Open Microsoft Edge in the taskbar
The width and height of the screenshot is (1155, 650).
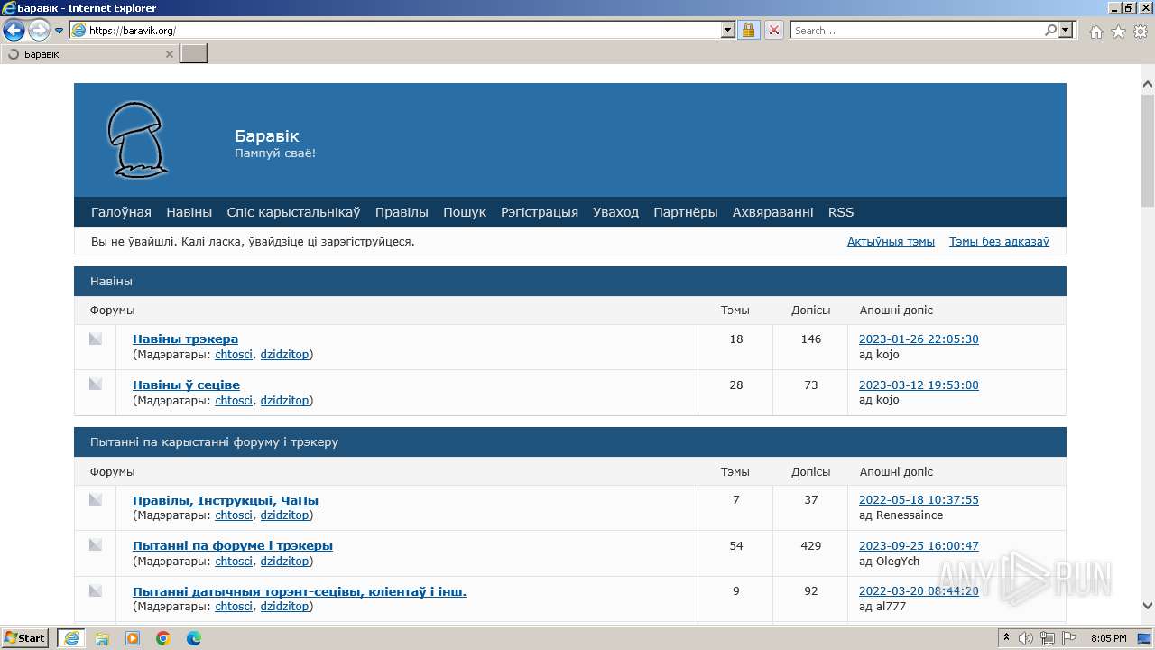point(194,638)
